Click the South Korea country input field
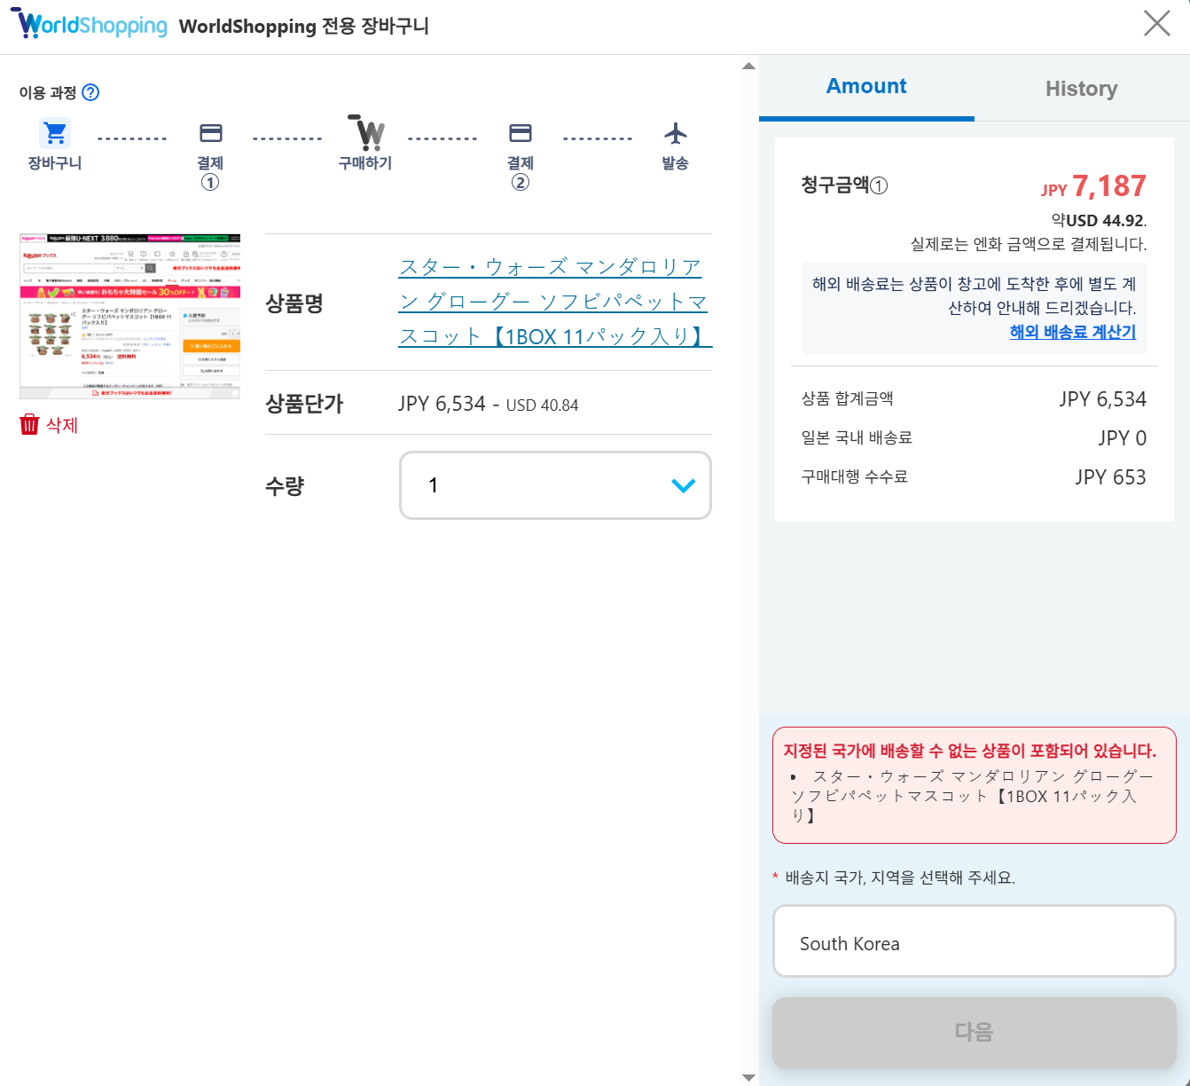Viewport: 1190px width, 1086px height. [975, 941]
